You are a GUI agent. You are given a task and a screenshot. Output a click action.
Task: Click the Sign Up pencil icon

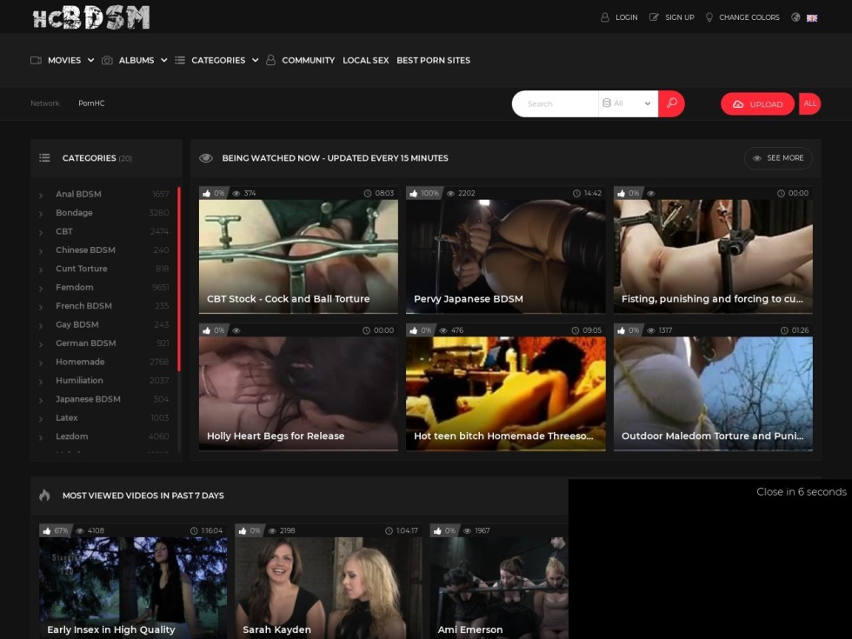point(654,17)
